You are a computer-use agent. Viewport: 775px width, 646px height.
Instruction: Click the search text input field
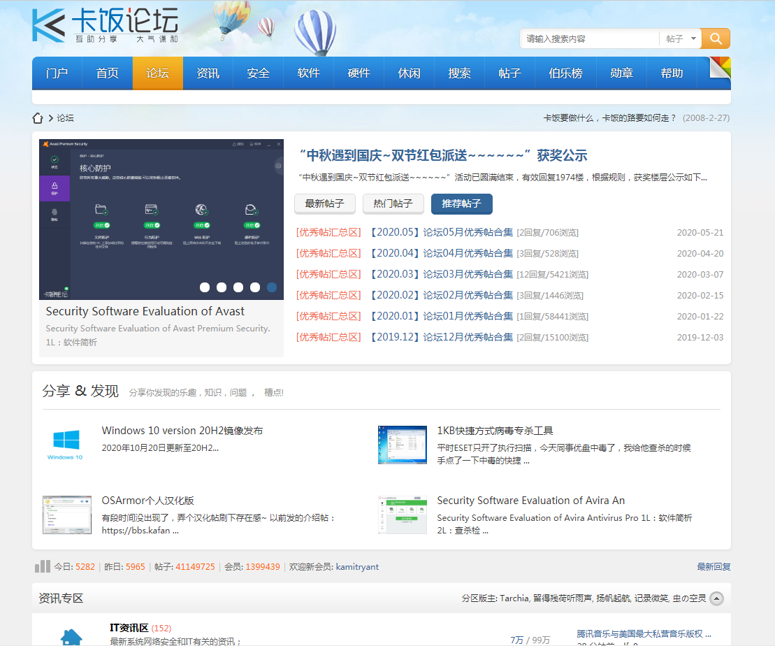(591, 39)
